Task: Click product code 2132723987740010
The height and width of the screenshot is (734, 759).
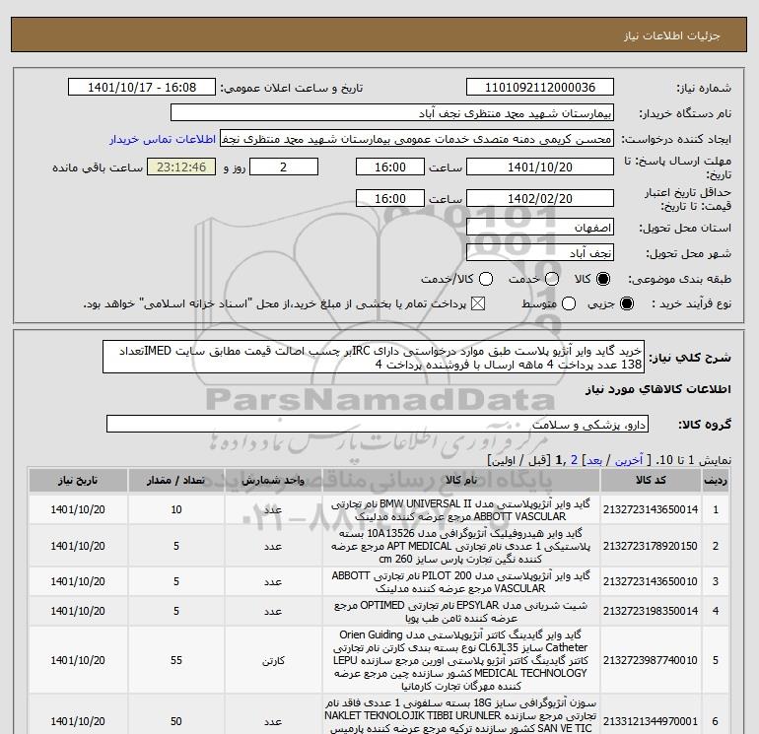Action: coord(651,660)
